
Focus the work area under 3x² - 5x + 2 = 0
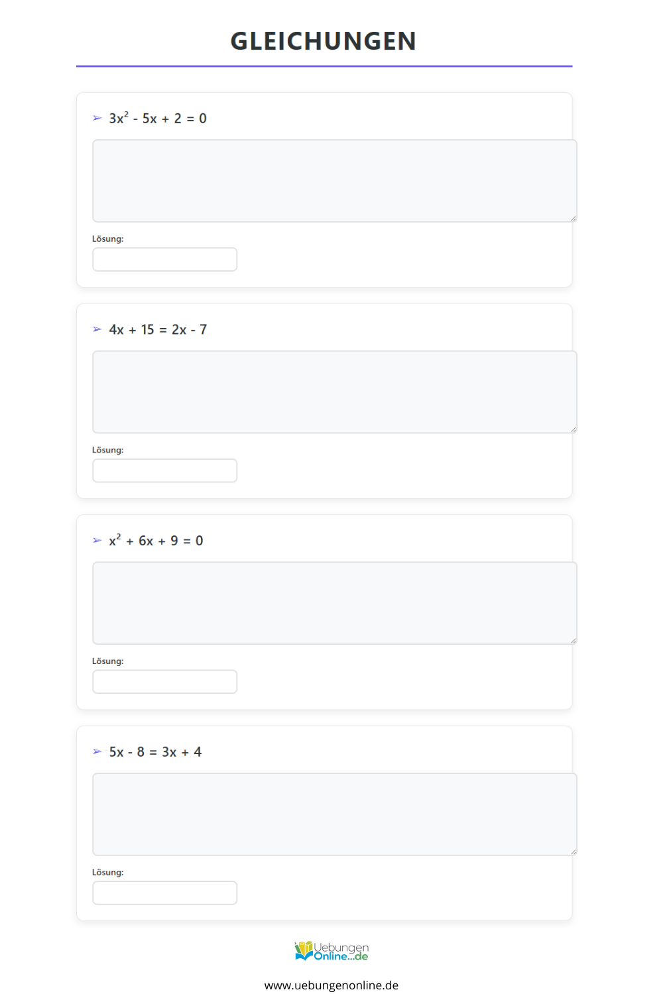335,181
